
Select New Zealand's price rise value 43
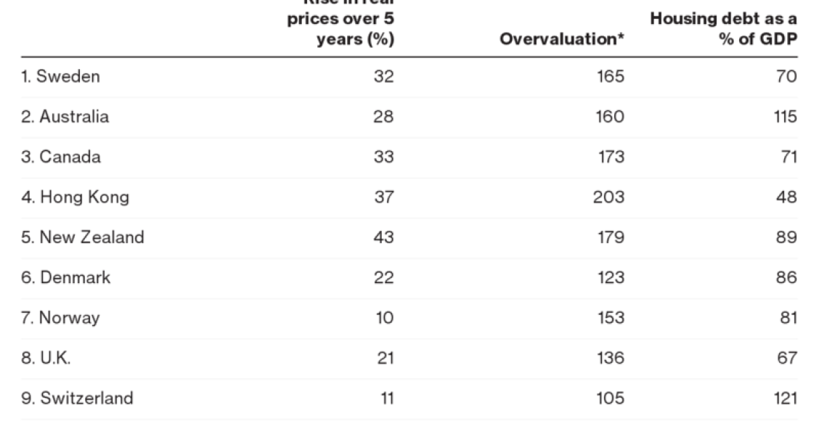383,237
